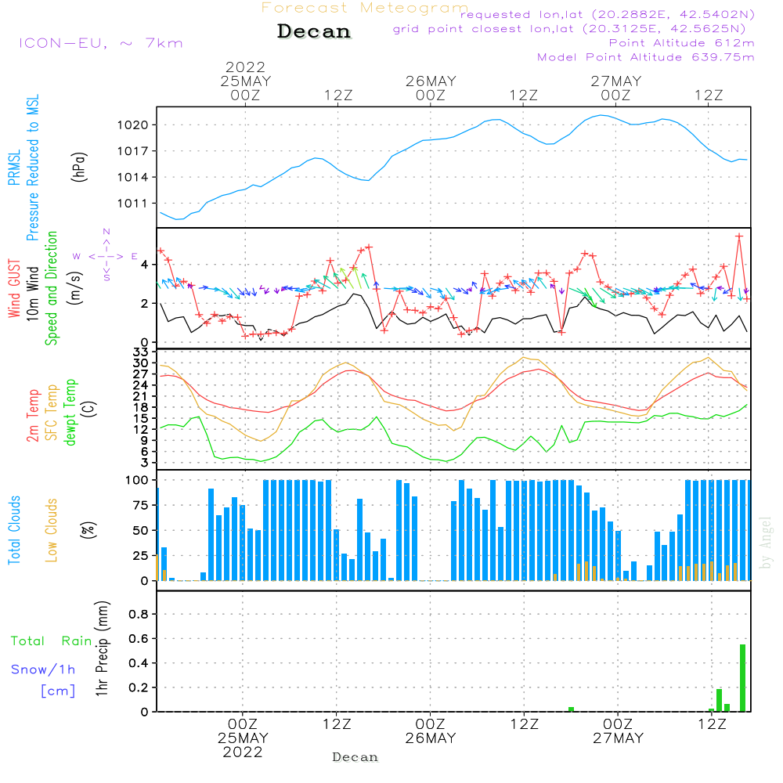Click the 18 value on the temperature axis
Screen dimensions: 783x783
point(141,407)
